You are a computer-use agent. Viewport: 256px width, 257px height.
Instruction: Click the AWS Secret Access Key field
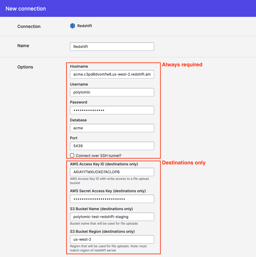pyautogui.click(x=112, y=199)
